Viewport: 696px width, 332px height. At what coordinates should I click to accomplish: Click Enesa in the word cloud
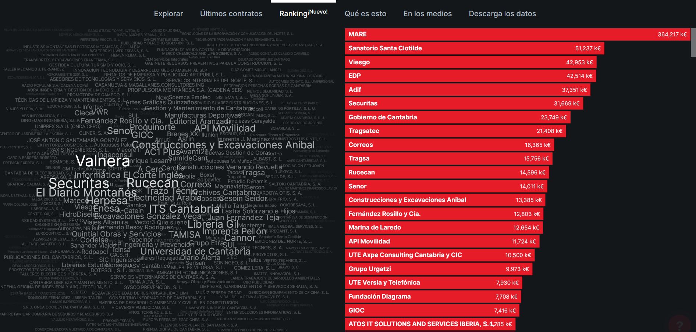(x=106, y=209)
